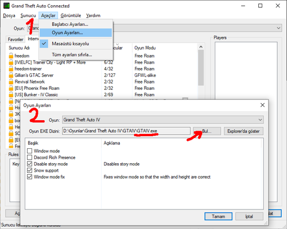
Task: Click the Açıklama column header
Action: [112, 143]
